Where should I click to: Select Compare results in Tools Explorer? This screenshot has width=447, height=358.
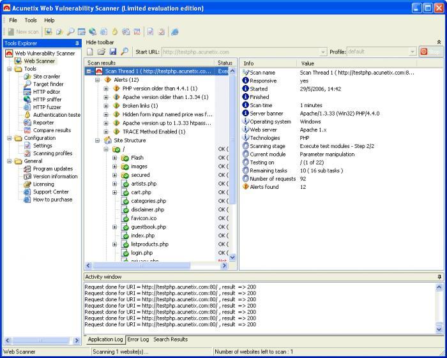click(52, 130)
